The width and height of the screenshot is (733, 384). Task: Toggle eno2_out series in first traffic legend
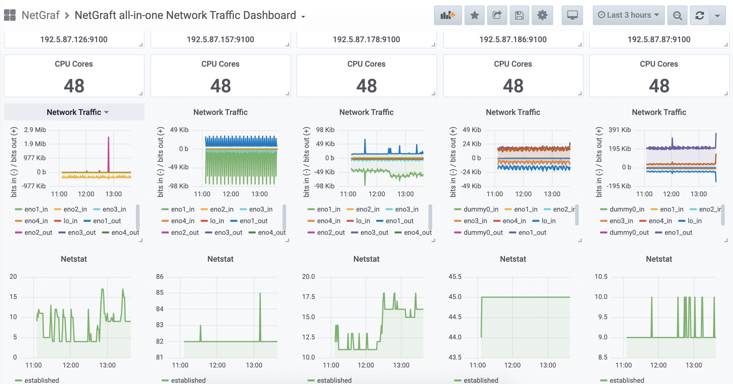pyautogui.click(x=38, y=232)
